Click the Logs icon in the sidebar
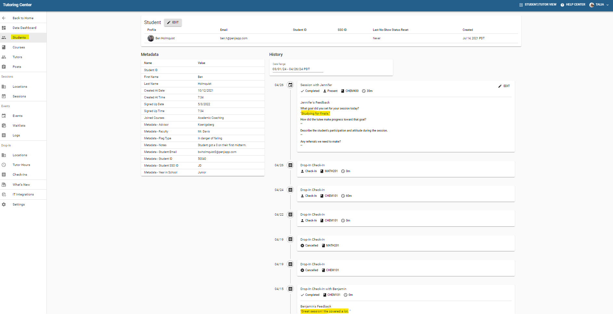The height and width of the screenshot is (314, 613). pyautogui.click(x=5, y=135)
